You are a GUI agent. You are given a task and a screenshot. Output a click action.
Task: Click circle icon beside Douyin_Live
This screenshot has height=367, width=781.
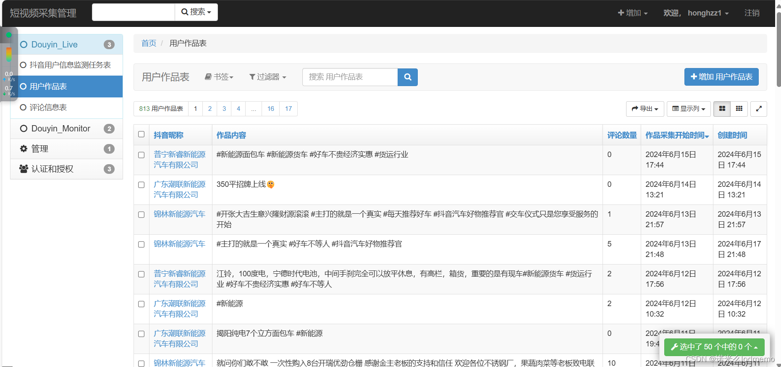coord(24,45)
